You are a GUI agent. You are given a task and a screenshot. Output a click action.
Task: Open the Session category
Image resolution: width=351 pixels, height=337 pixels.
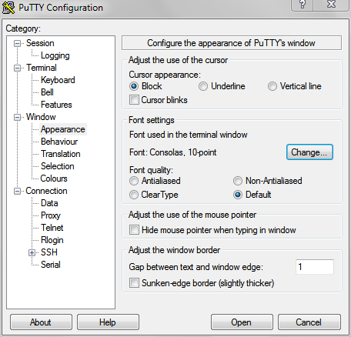point(40,43)
